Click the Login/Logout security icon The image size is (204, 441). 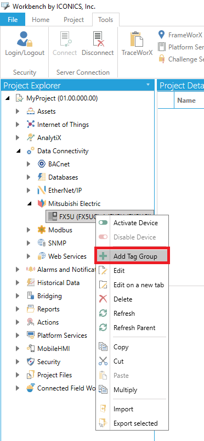point(25,40)
